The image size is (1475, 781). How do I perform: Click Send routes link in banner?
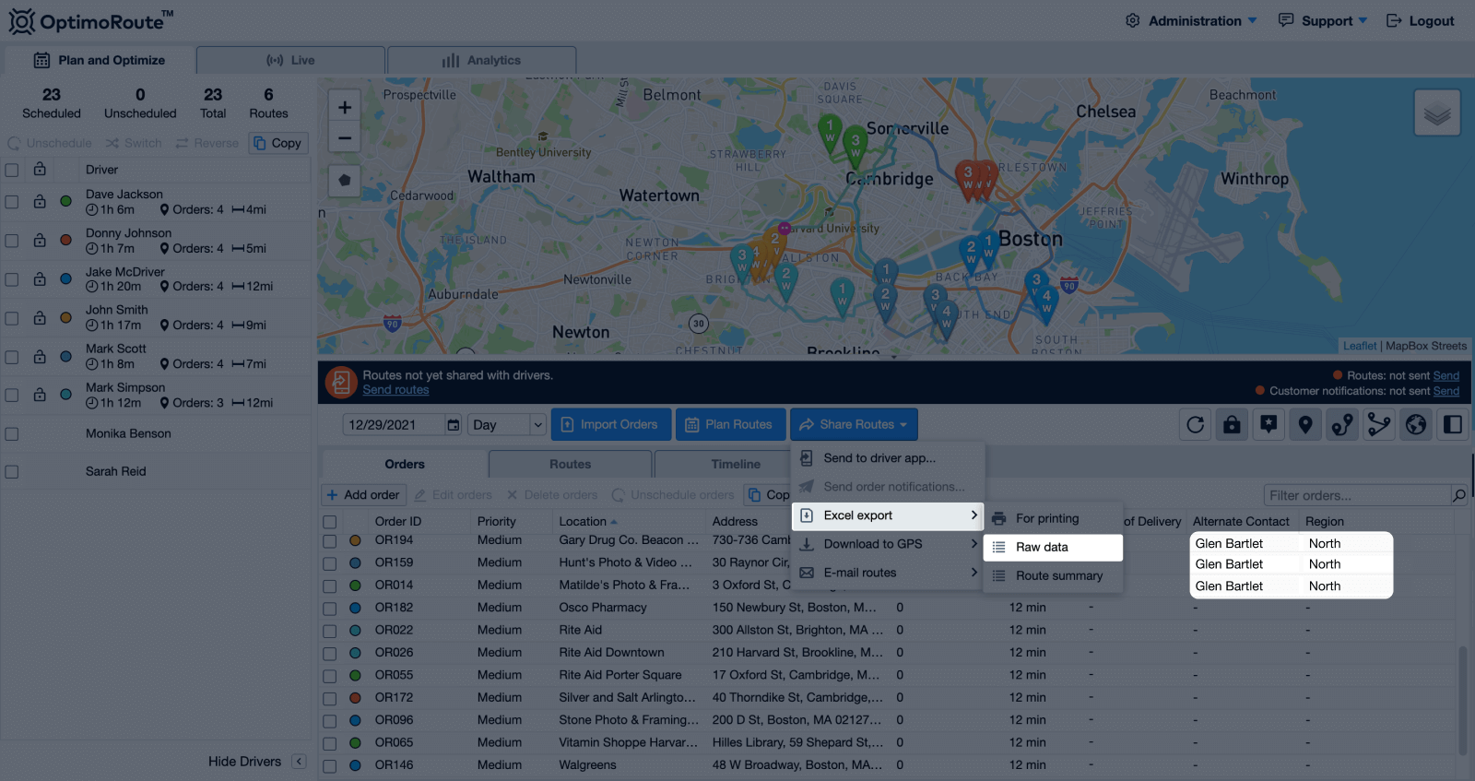(395, 390)
